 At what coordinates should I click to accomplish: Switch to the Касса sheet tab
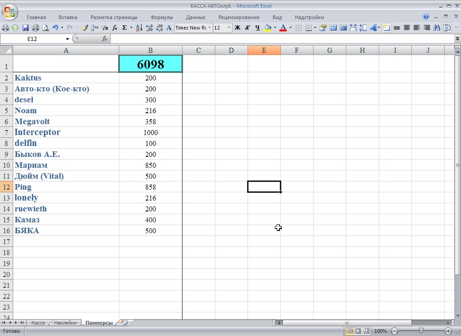[x=38, y=323]
